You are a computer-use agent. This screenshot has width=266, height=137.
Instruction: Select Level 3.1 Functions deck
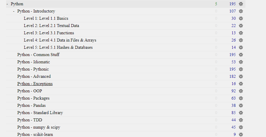(49, 33)
